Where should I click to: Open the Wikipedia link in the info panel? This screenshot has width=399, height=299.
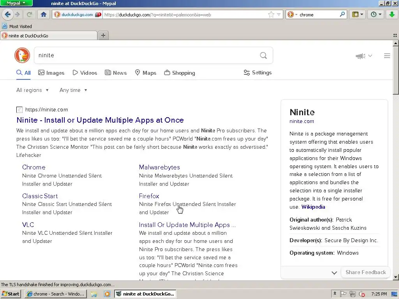(x=313, y=207)
